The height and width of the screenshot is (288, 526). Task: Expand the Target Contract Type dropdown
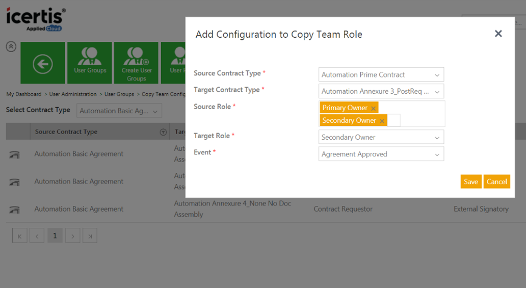tap(381, 92)
